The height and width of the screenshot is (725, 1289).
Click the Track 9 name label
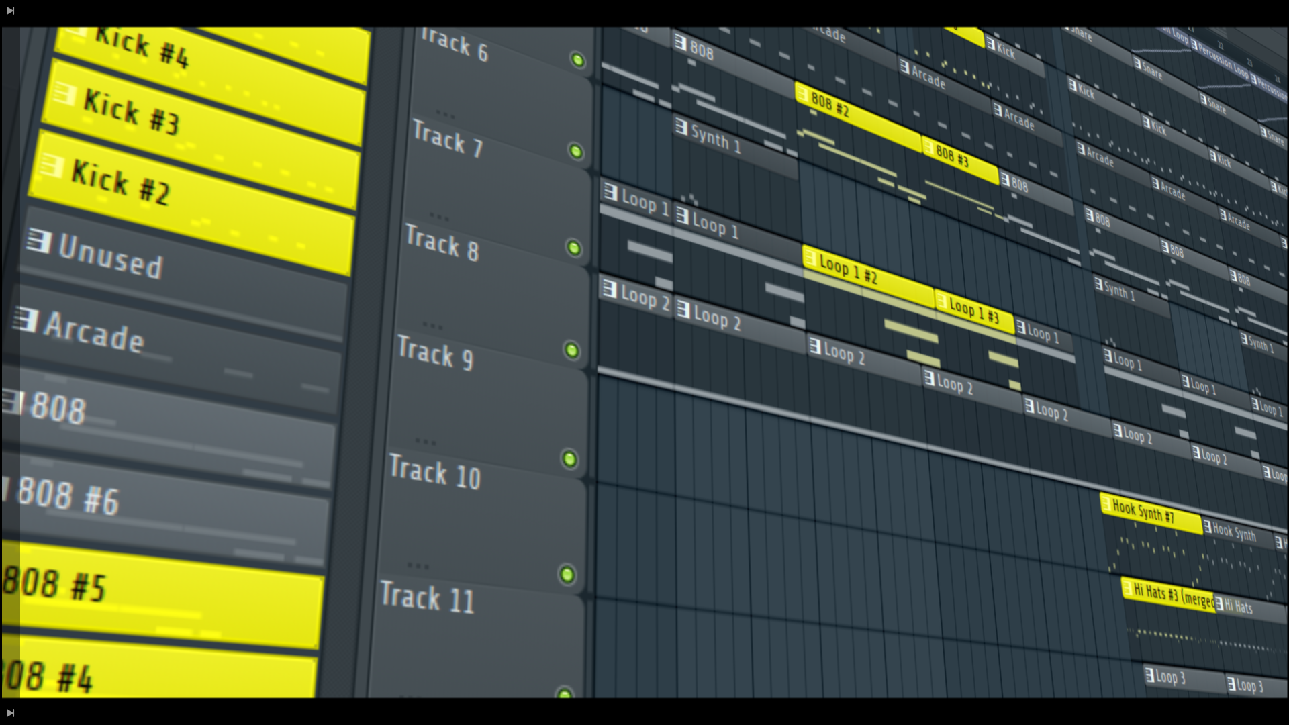coord(436,353)
